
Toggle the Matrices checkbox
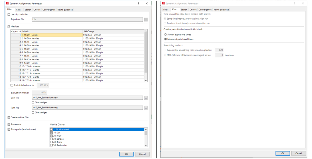pos(9,26)
